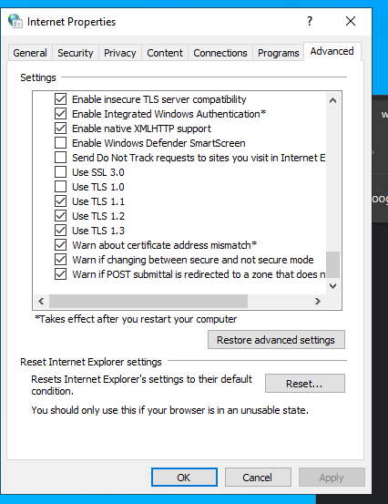This screenshot has width=388, height=504.
Task: Click the settings list scroll down arrow
Action: click(332, 286)
